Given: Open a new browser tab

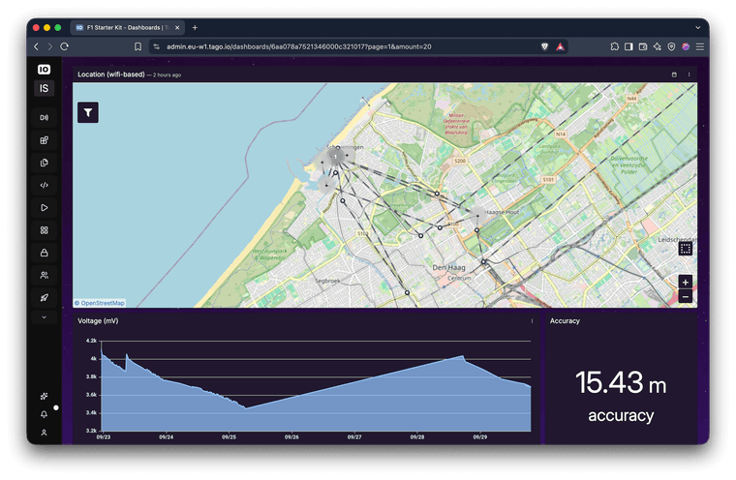Looking at the screenshot, I should click(x=195, y=28).
